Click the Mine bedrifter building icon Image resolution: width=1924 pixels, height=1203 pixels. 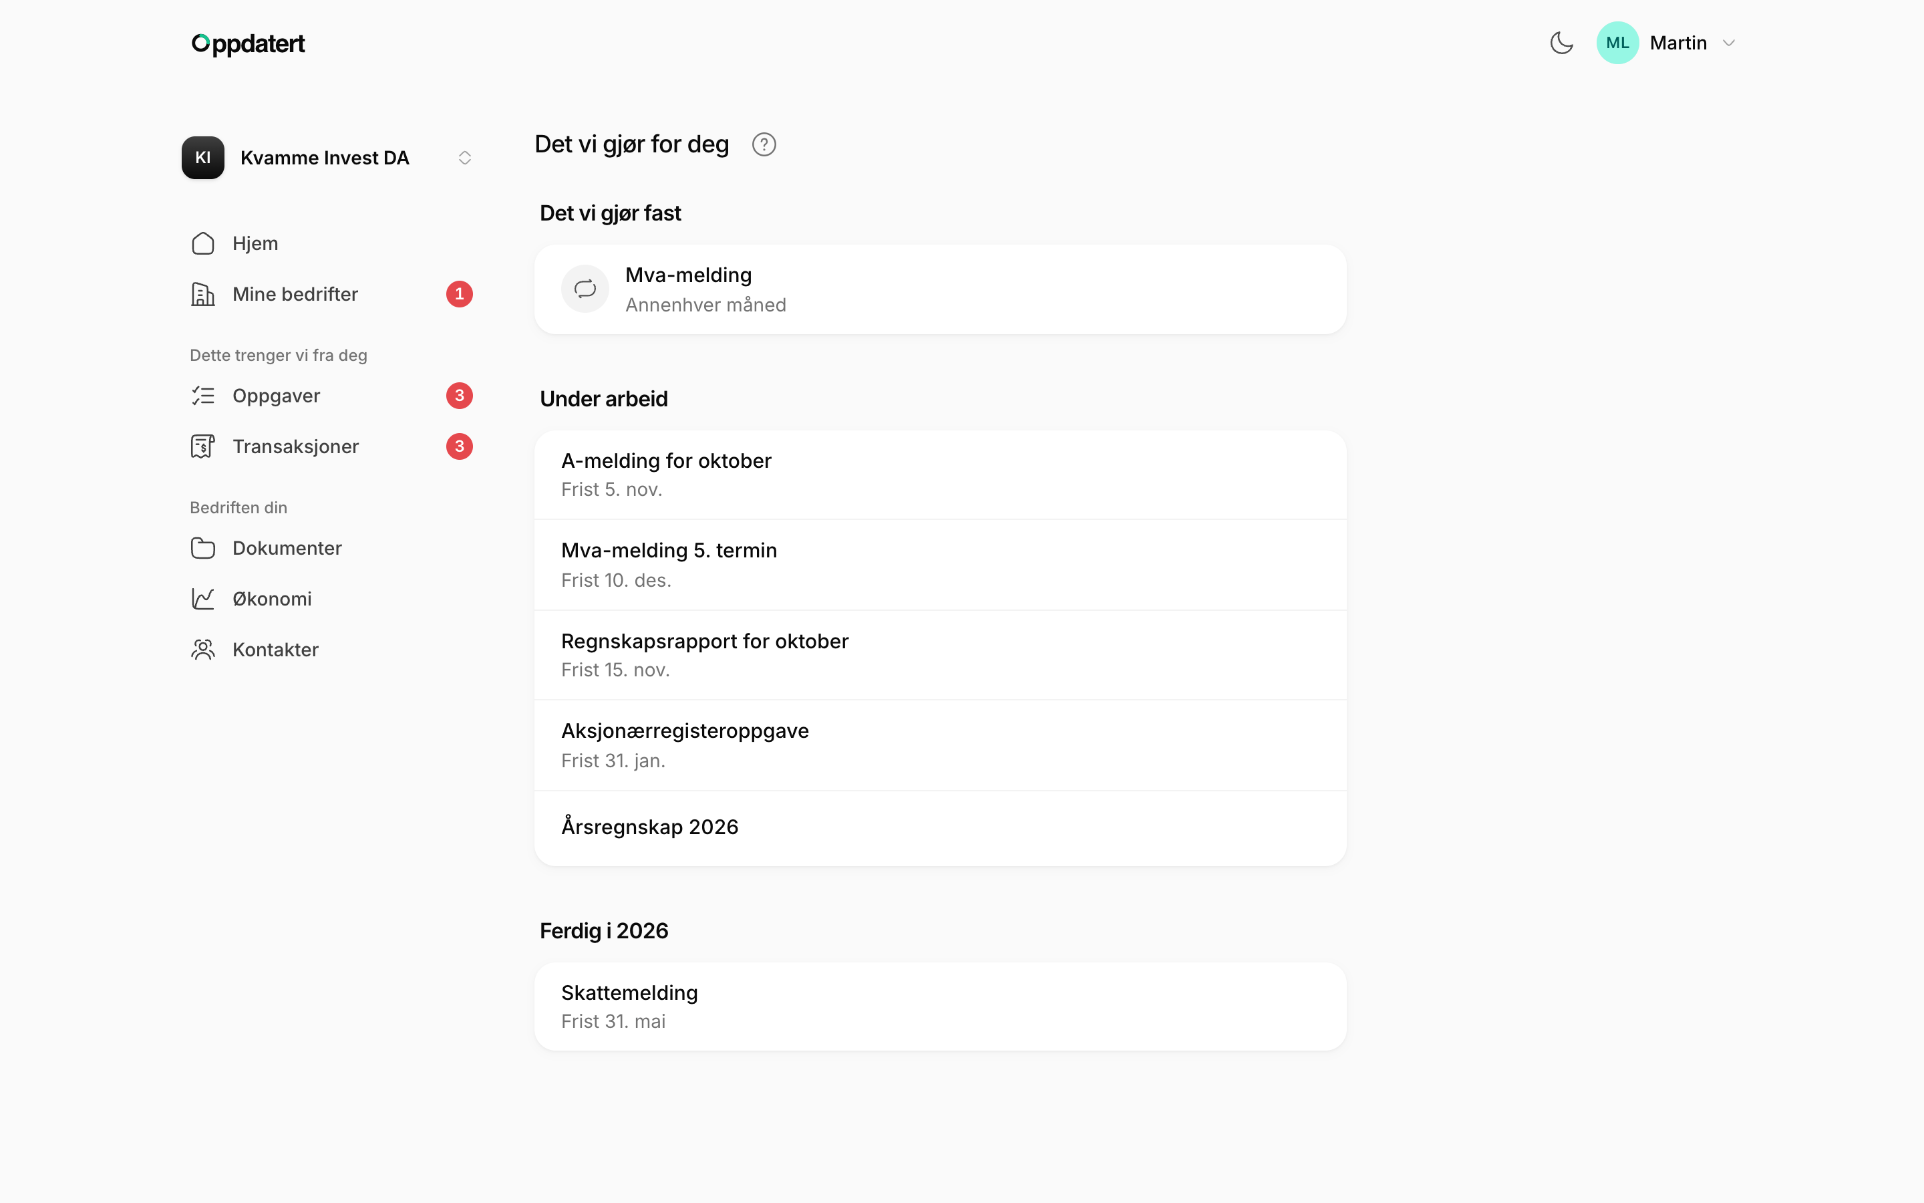[202, 294]
